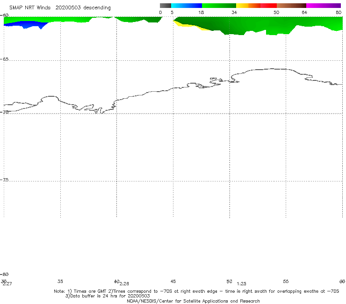Click the color scale label "64"
This screenshot has width=346, height=304.
(x=304, y=13)
